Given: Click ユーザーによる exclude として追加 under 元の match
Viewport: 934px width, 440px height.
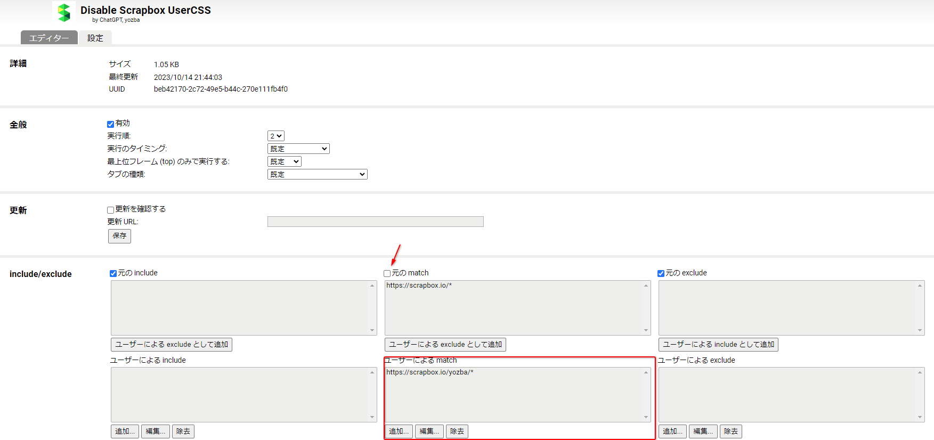Looking at the screenshot, I should click(445, 345).
